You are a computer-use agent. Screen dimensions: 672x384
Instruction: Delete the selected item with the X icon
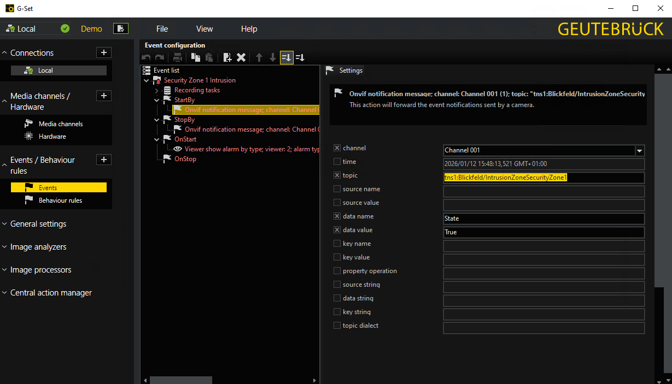[x=241, y=57]
